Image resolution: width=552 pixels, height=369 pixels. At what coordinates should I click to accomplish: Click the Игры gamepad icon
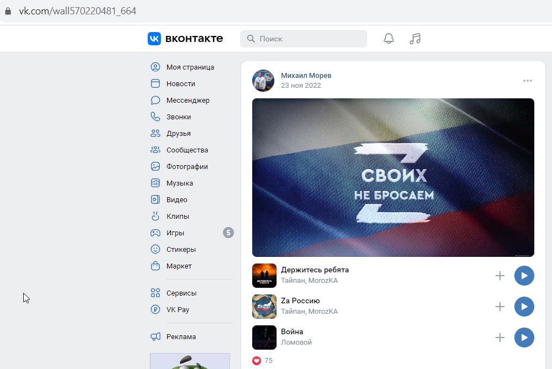pos(155,233)
